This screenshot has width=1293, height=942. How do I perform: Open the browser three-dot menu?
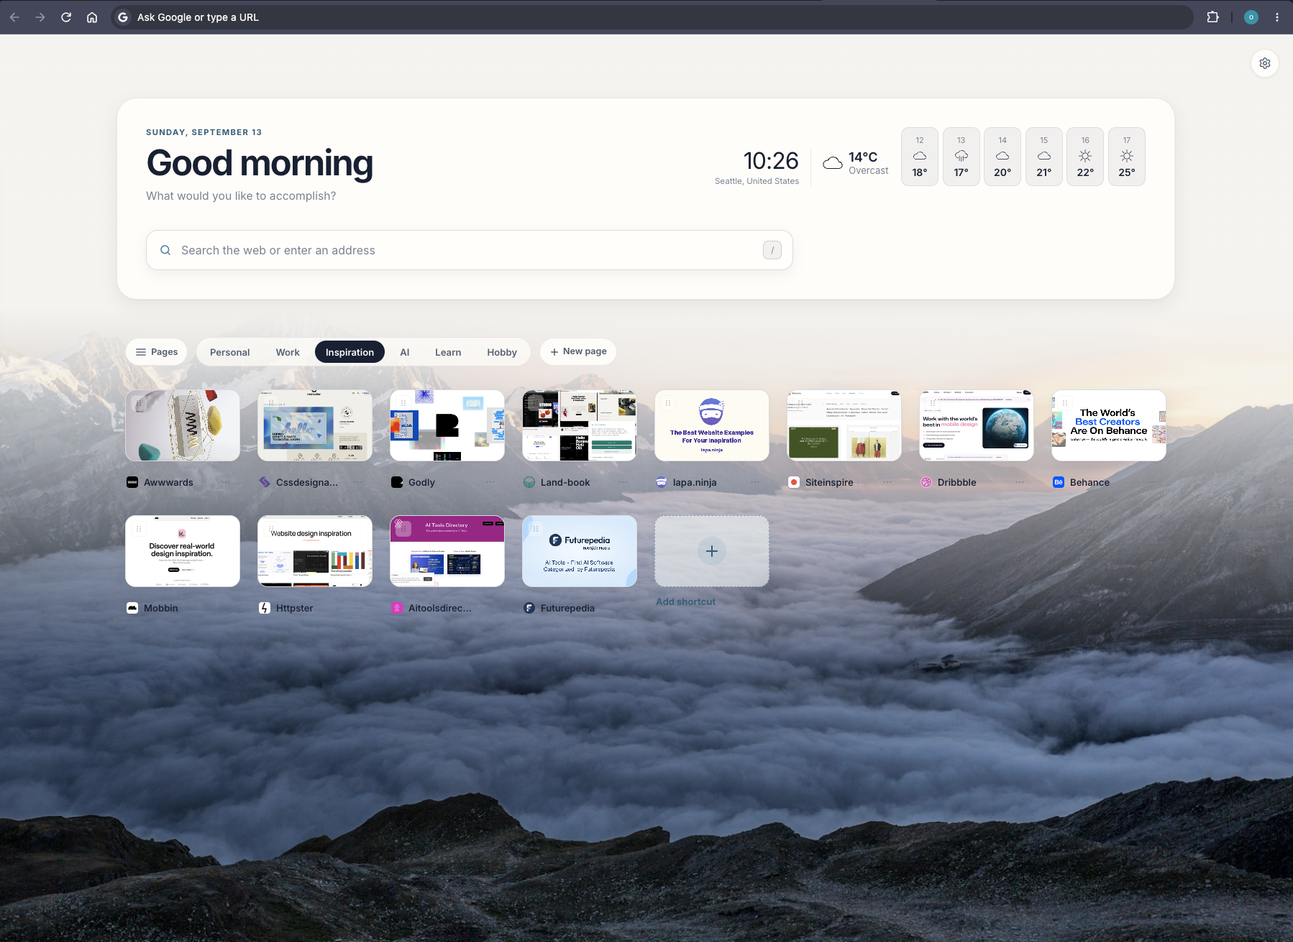coord(1277,17)
